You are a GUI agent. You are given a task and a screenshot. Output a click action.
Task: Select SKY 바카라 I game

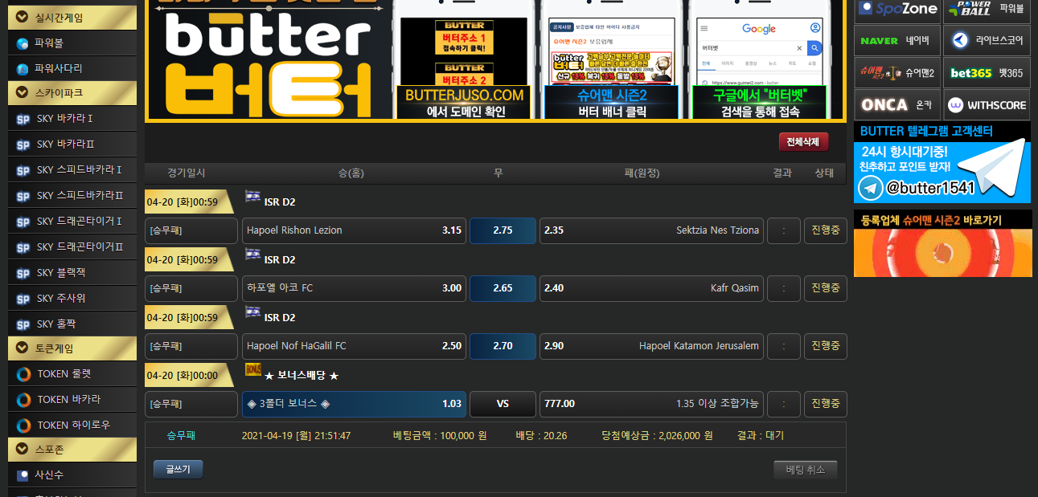tap(64, 120)
